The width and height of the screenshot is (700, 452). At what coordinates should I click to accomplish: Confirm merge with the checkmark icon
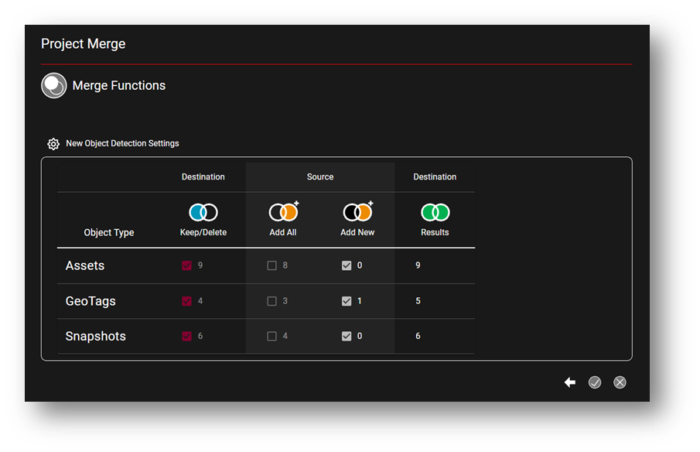pyautogui.click(x=595, y=382)
